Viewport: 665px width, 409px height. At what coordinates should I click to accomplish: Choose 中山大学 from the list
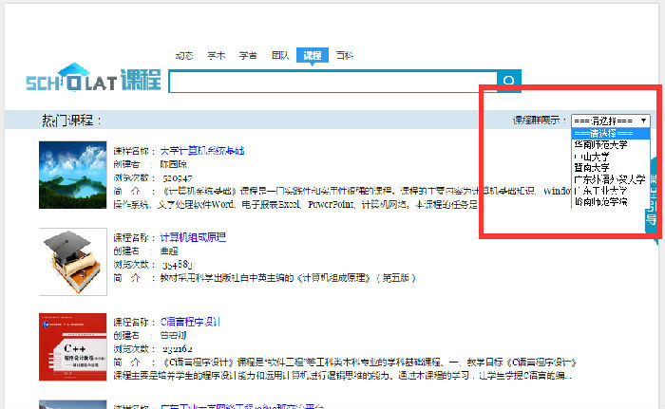tap(610, 157)
